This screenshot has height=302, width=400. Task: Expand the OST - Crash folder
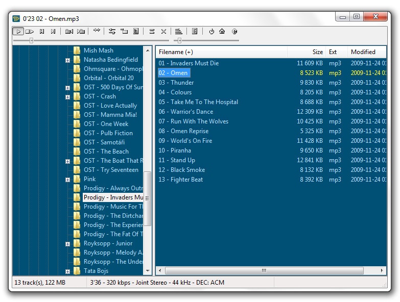(x=67, y=97)
